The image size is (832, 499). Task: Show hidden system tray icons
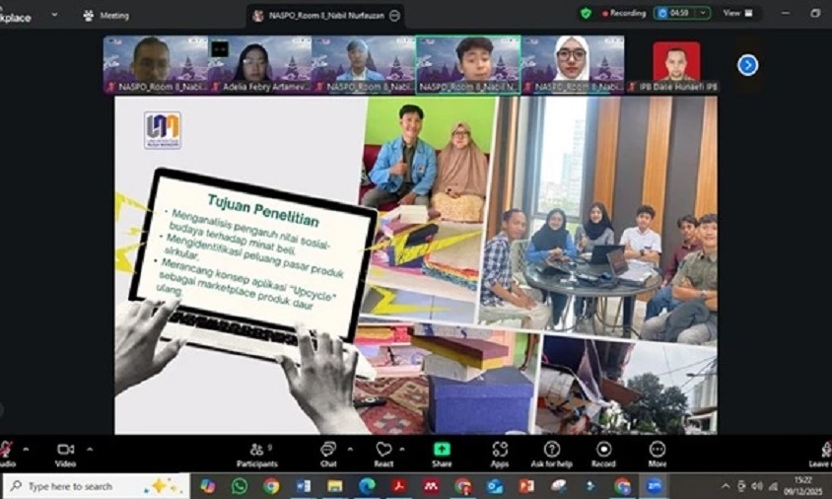[725, 486]
